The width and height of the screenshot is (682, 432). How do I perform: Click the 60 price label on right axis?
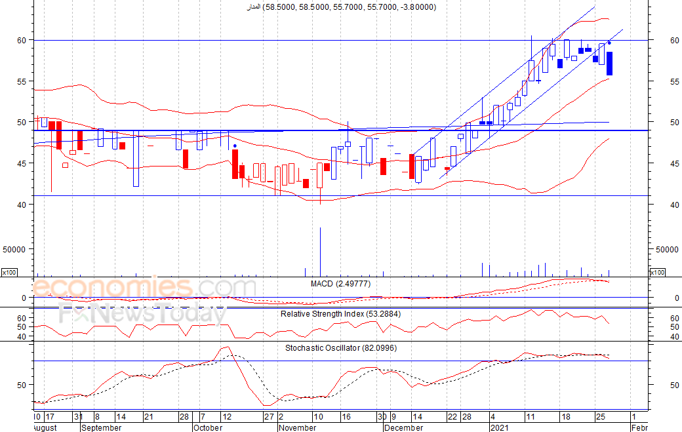point(674,41)
